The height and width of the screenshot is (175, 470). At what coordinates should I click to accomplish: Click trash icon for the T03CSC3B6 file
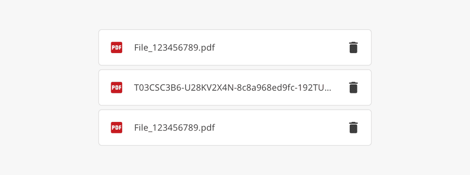(353, 87)
